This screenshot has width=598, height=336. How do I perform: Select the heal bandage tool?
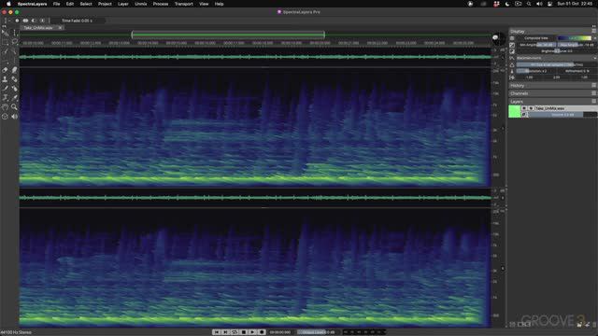(x=15, y=79)
